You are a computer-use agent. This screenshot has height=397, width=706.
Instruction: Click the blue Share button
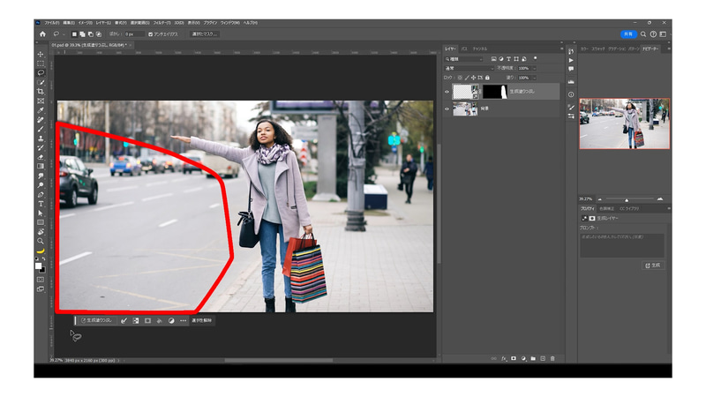point(628,34)
